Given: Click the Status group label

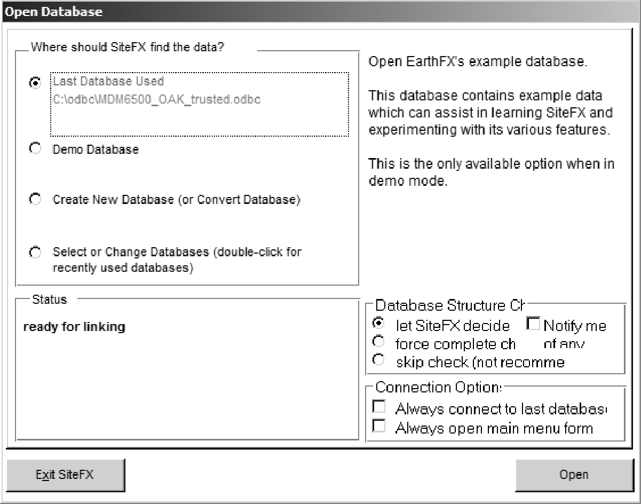Looking at the screenshot, I should coord(50,300).
